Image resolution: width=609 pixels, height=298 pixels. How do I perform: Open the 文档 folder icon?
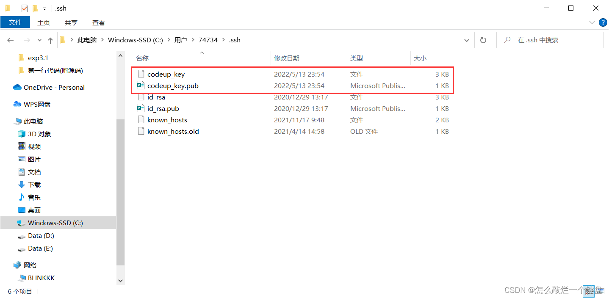pos(22,172)
